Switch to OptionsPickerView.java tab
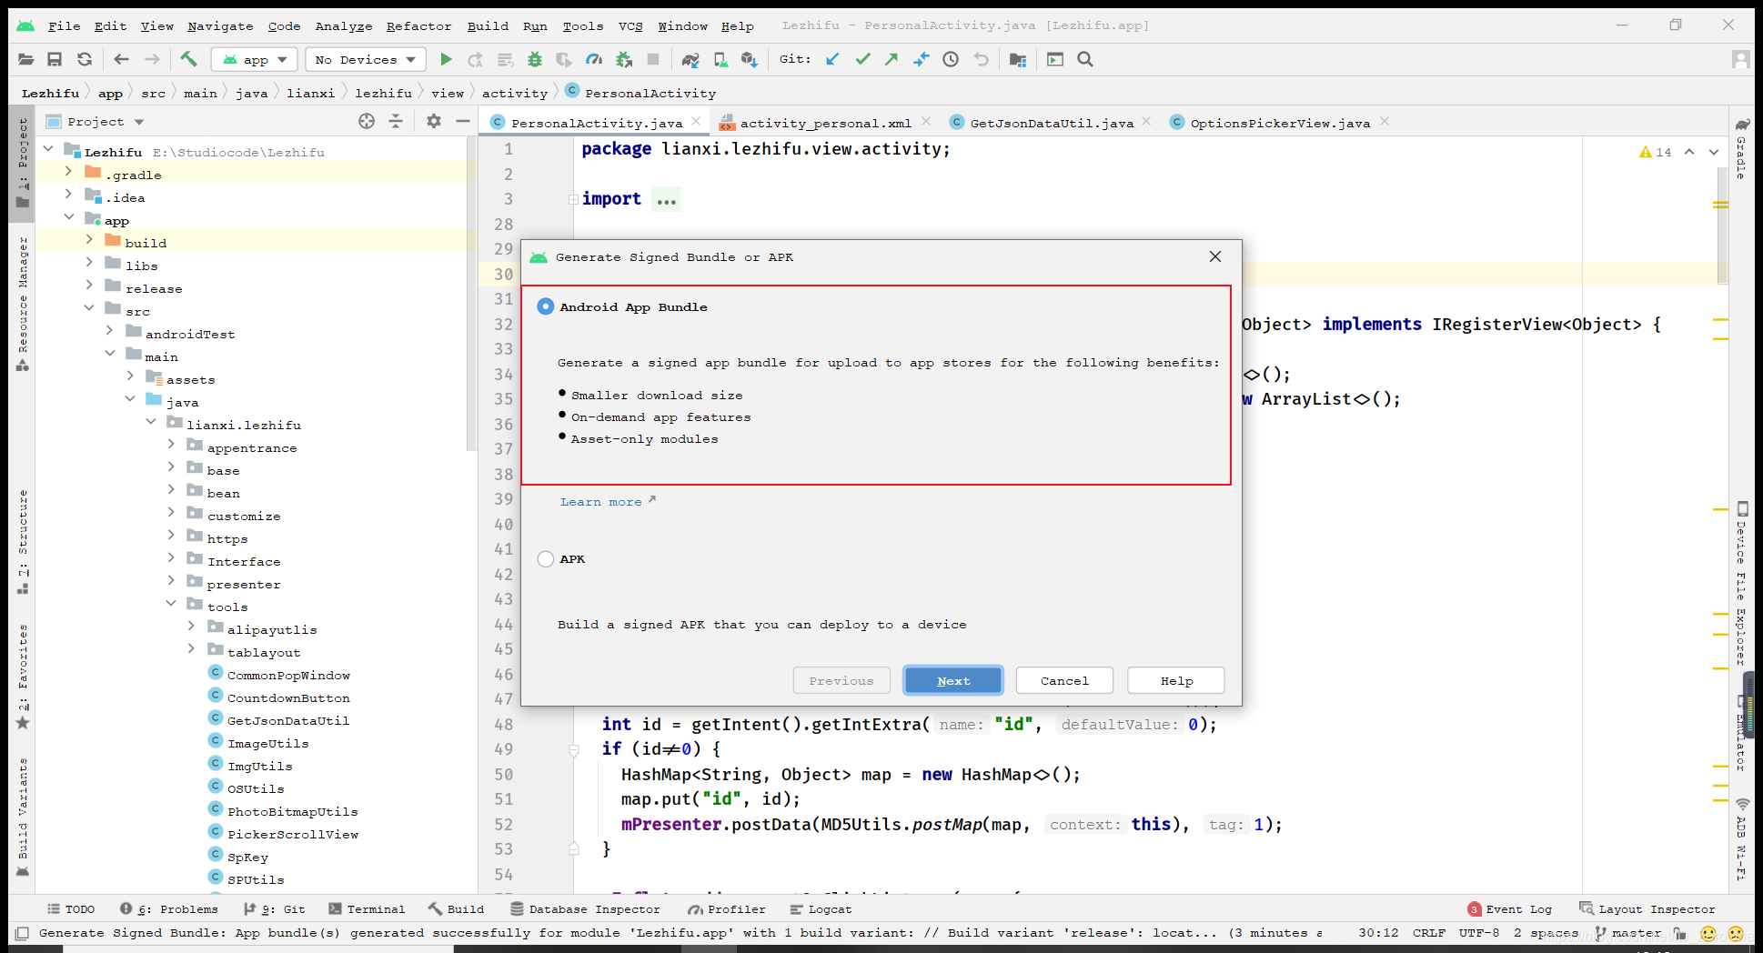This screenshot has width=1763, height=953. pos(1280,123)
